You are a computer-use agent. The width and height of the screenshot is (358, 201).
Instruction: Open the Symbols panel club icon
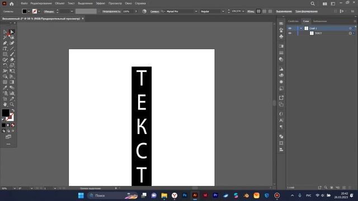click(281, 36)
